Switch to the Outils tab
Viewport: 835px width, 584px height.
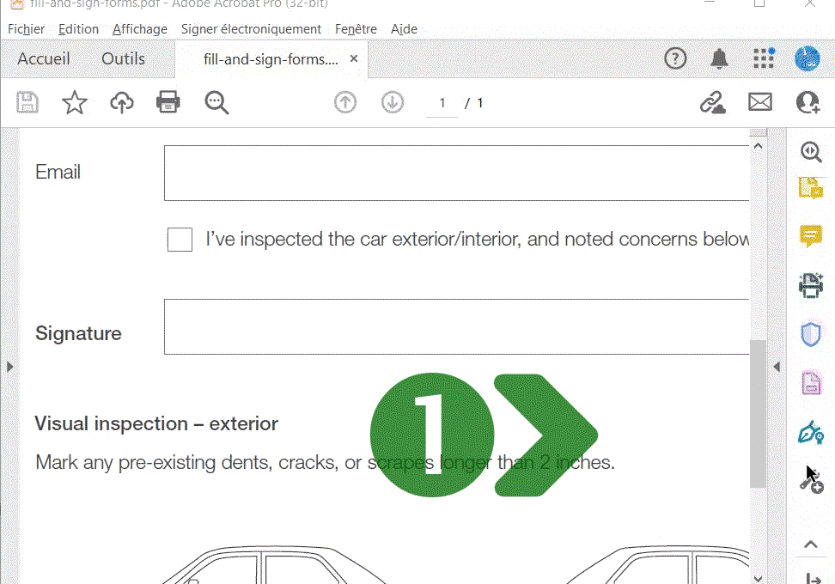[123, 58]
